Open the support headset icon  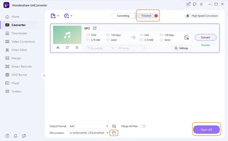click(195, 4)
